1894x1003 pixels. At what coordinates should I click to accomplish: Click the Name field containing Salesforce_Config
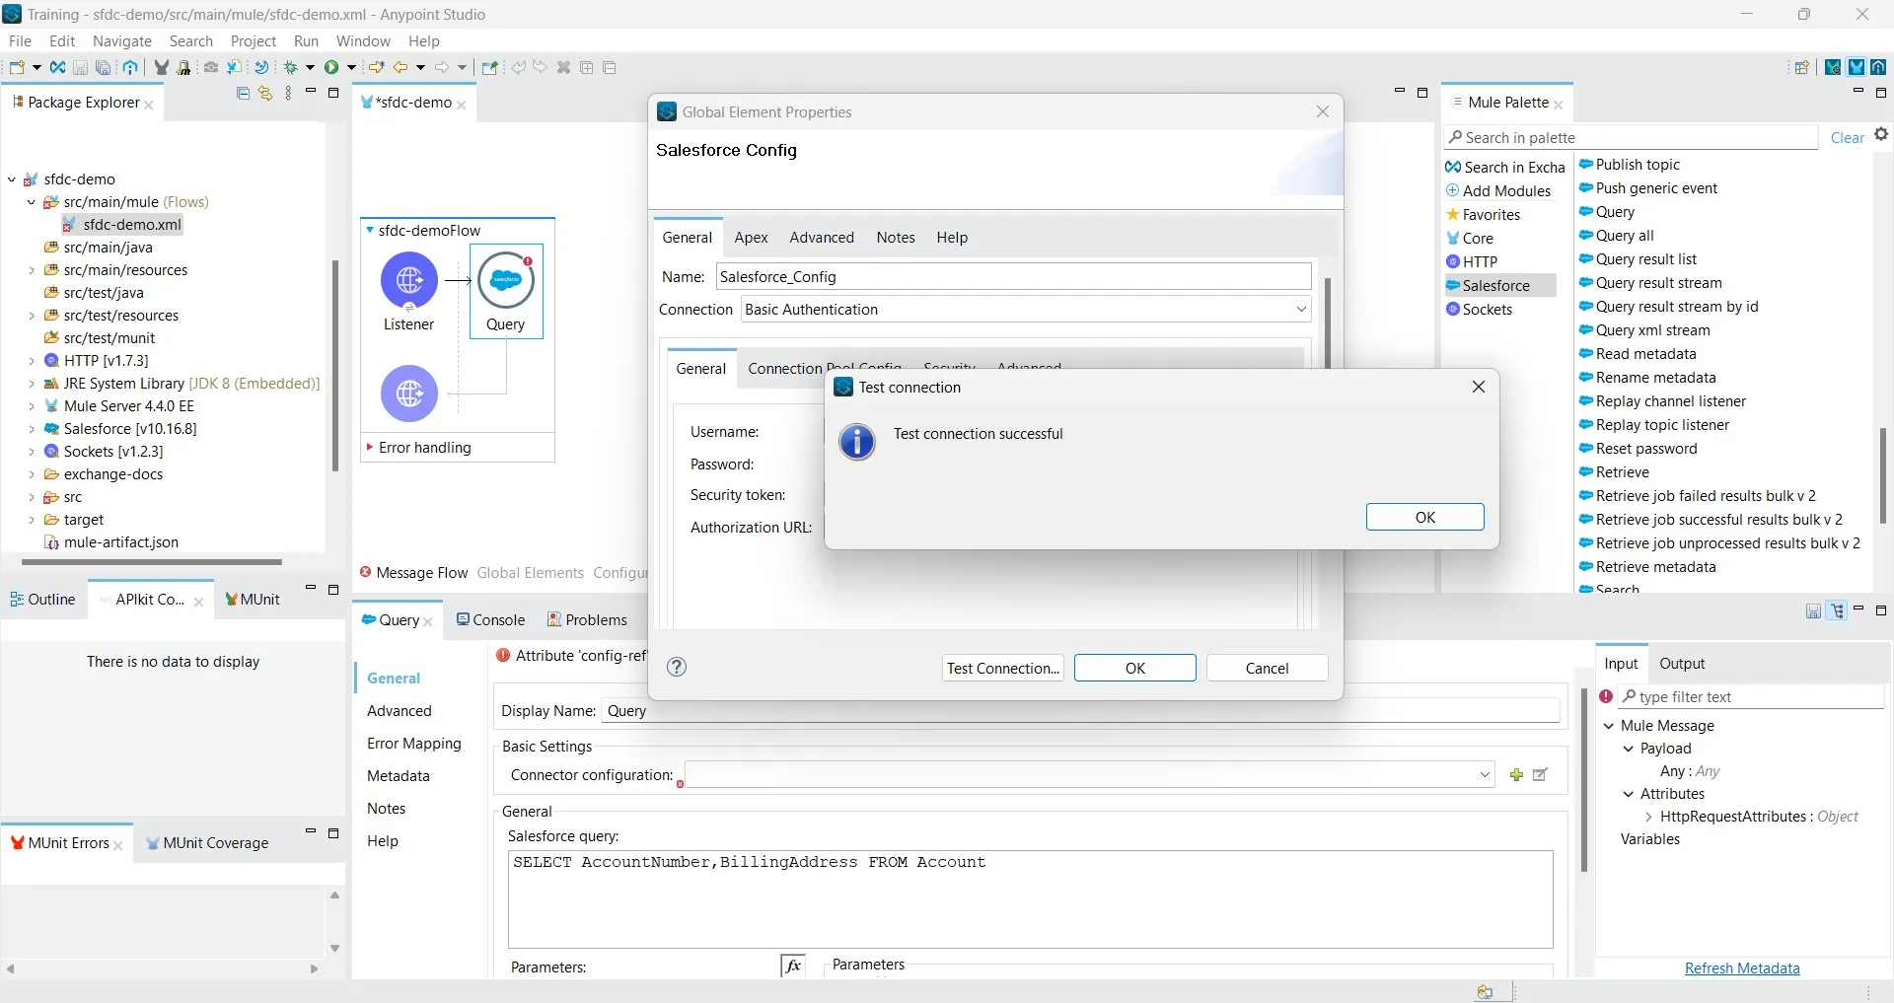click(1013, 276)
